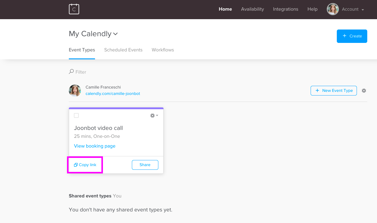Click the Joonbot video call title
Viewport: 377px width, 223px height.
pos(98,128)
